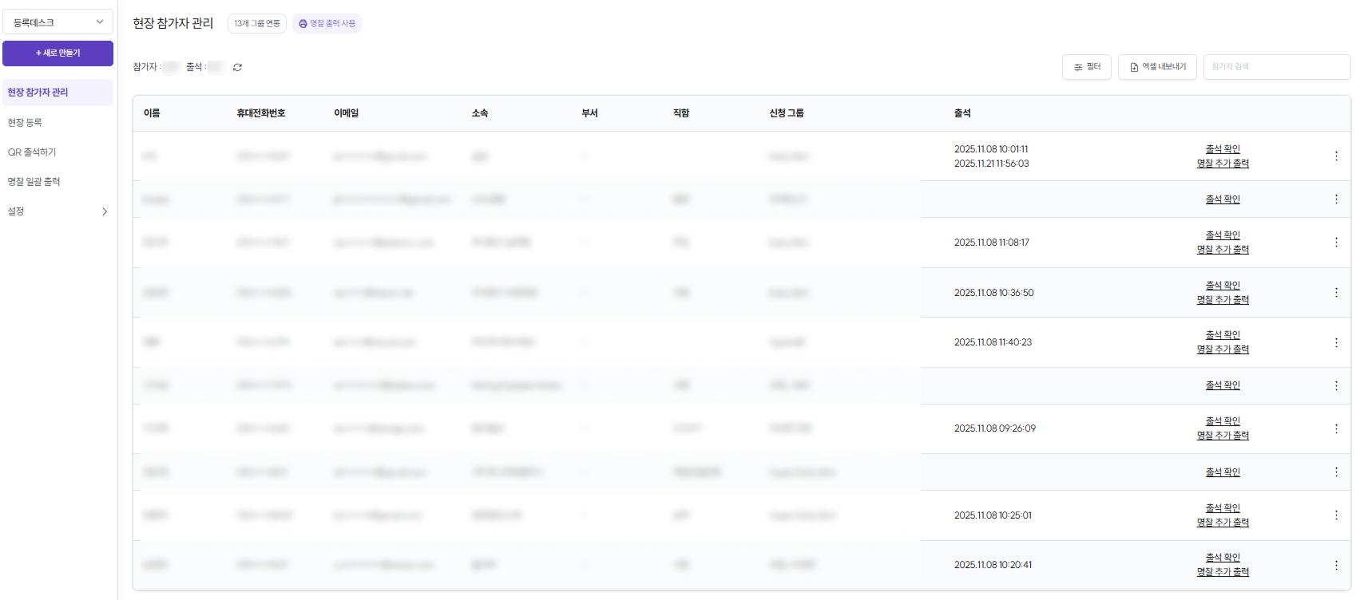Select 명찰 일괄 출력 sidebar item
This screenshot has width=1360, height=600.
(x=34, y=182)
